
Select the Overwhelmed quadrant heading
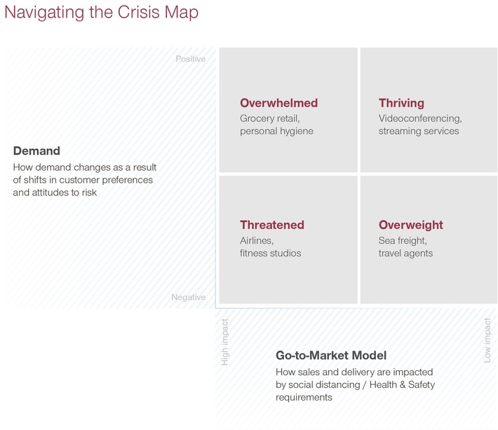point(278,103)
